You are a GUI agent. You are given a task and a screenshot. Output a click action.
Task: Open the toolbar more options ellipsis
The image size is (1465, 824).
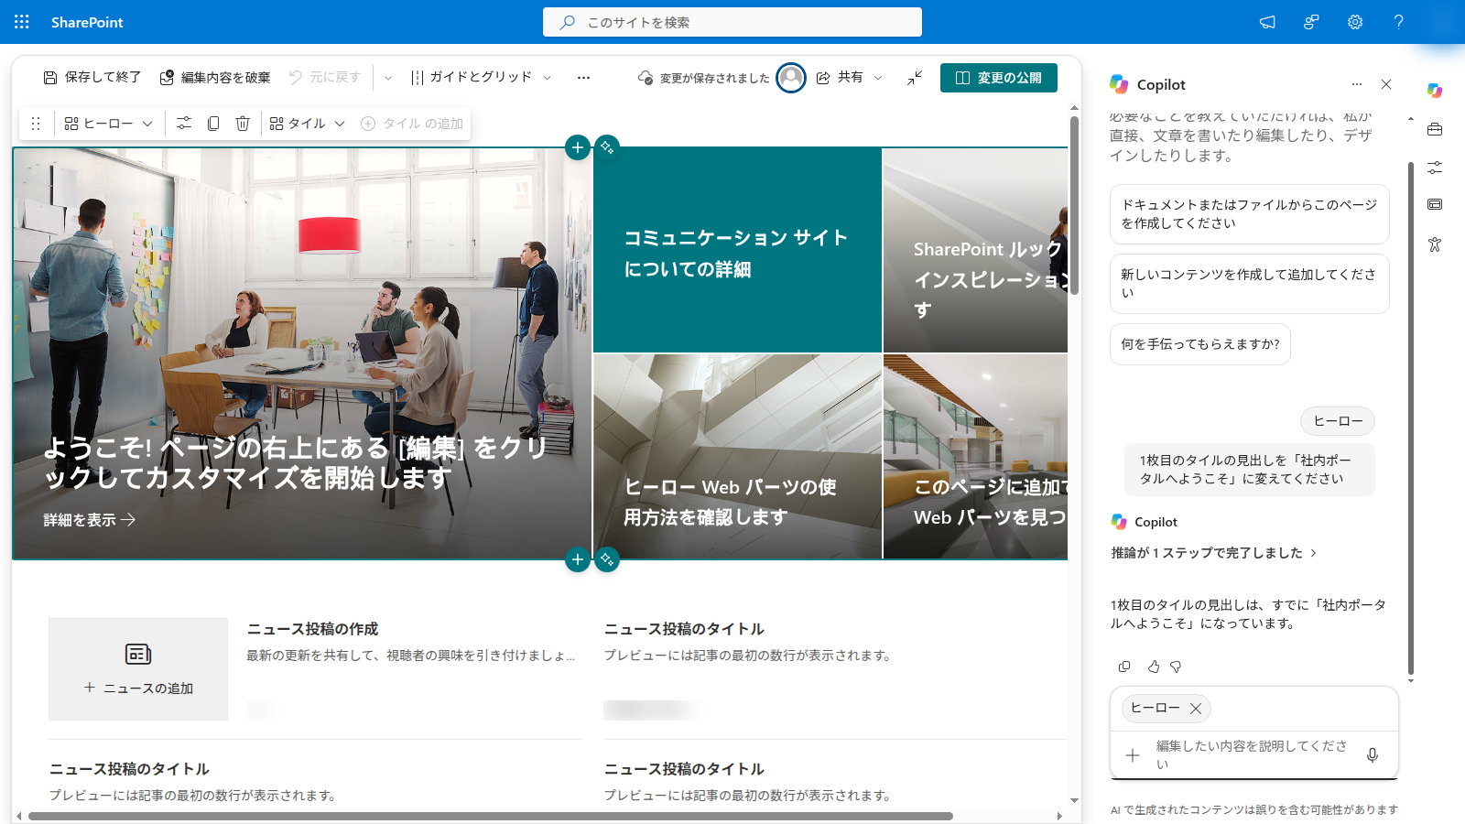[583, 78]
